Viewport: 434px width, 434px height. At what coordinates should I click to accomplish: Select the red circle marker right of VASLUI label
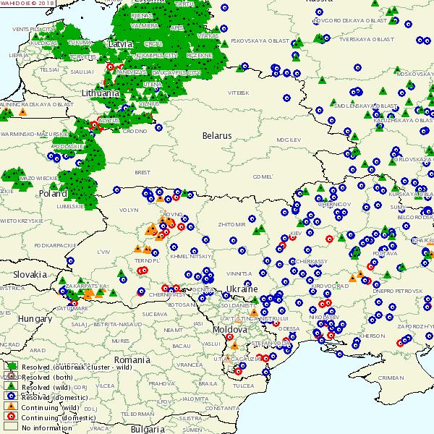(229, 337)
